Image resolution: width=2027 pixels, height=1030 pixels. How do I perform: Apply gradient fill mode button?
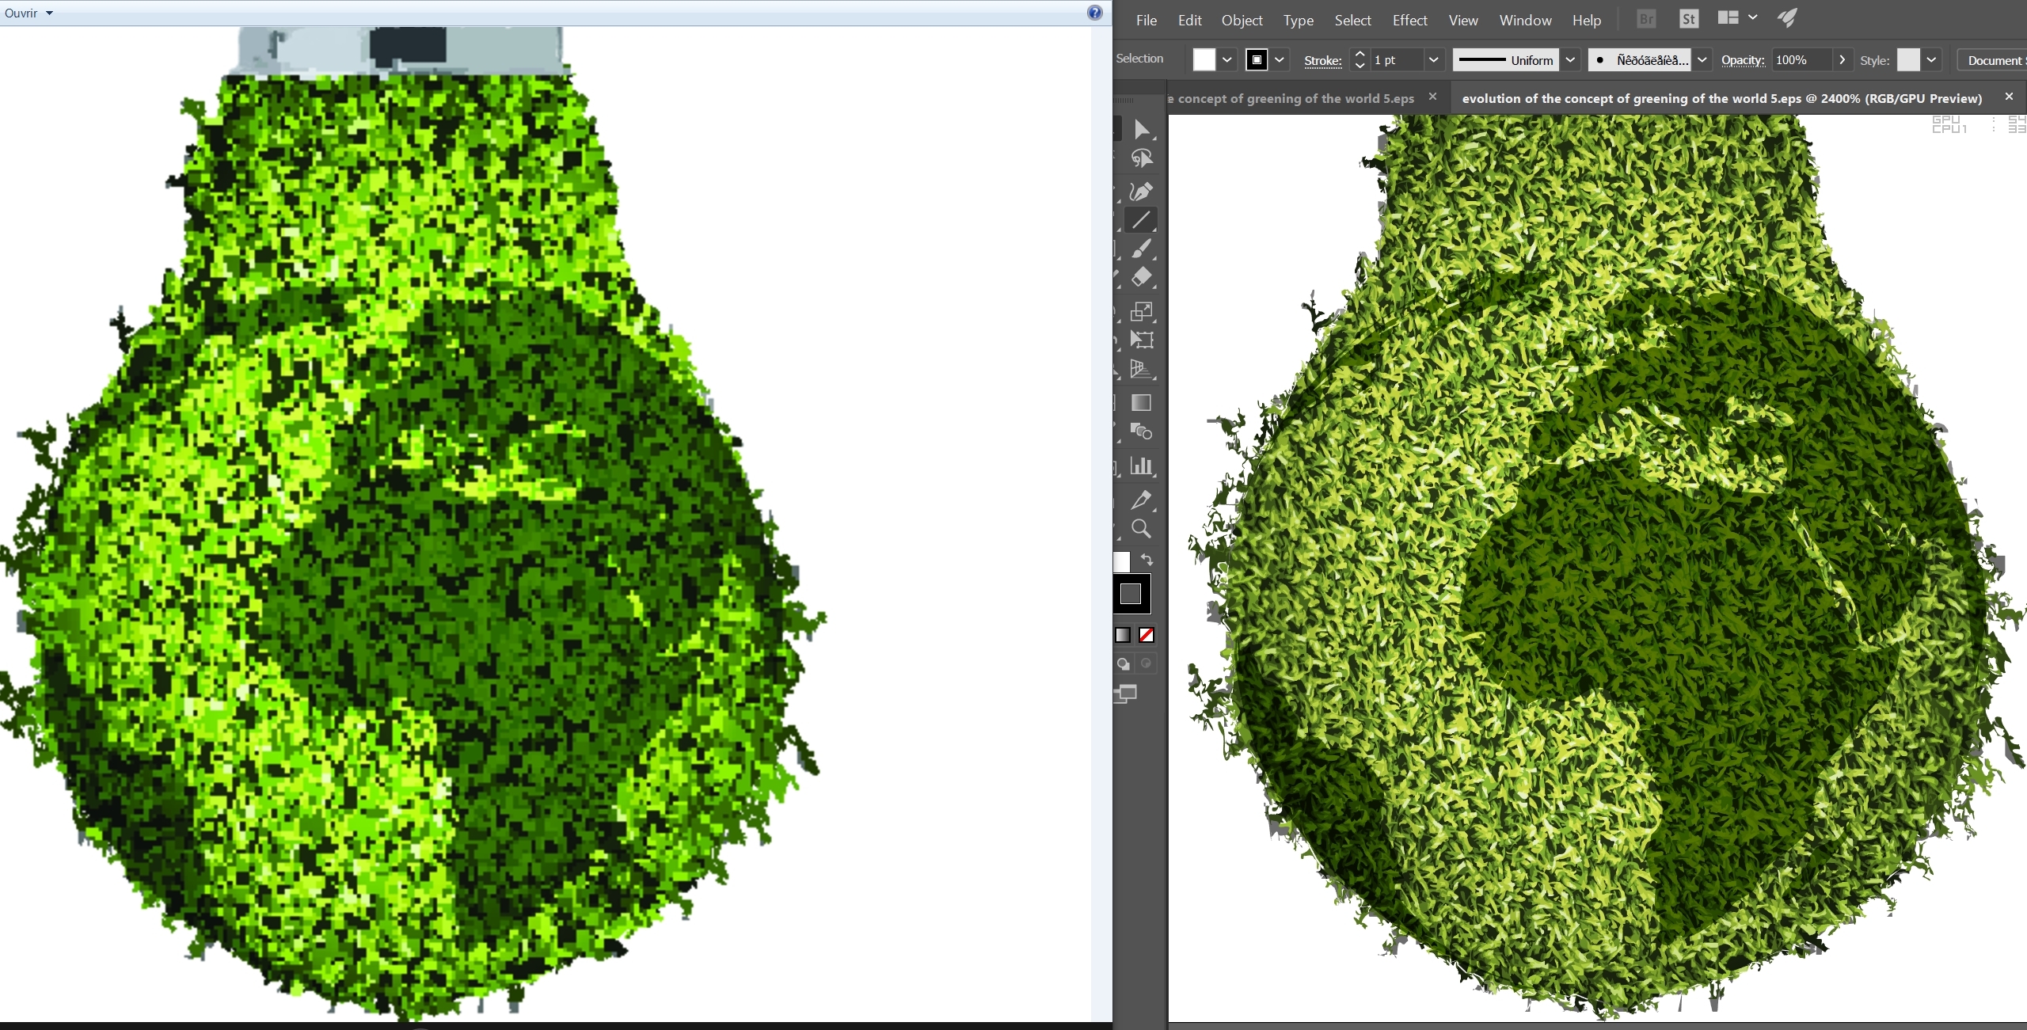tap(1123, 635)
